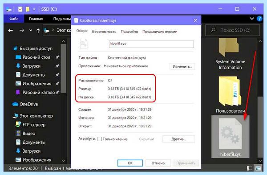Click file list scroll down arrow
This screenshot has width=267, height=175.
(260, 161)
